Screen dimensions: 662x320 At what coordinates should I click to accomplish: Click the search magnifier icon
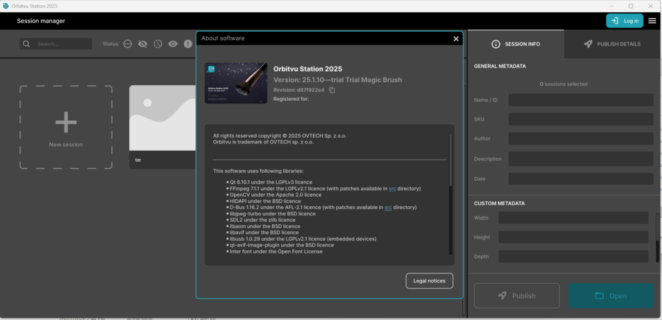coord(27,44)
